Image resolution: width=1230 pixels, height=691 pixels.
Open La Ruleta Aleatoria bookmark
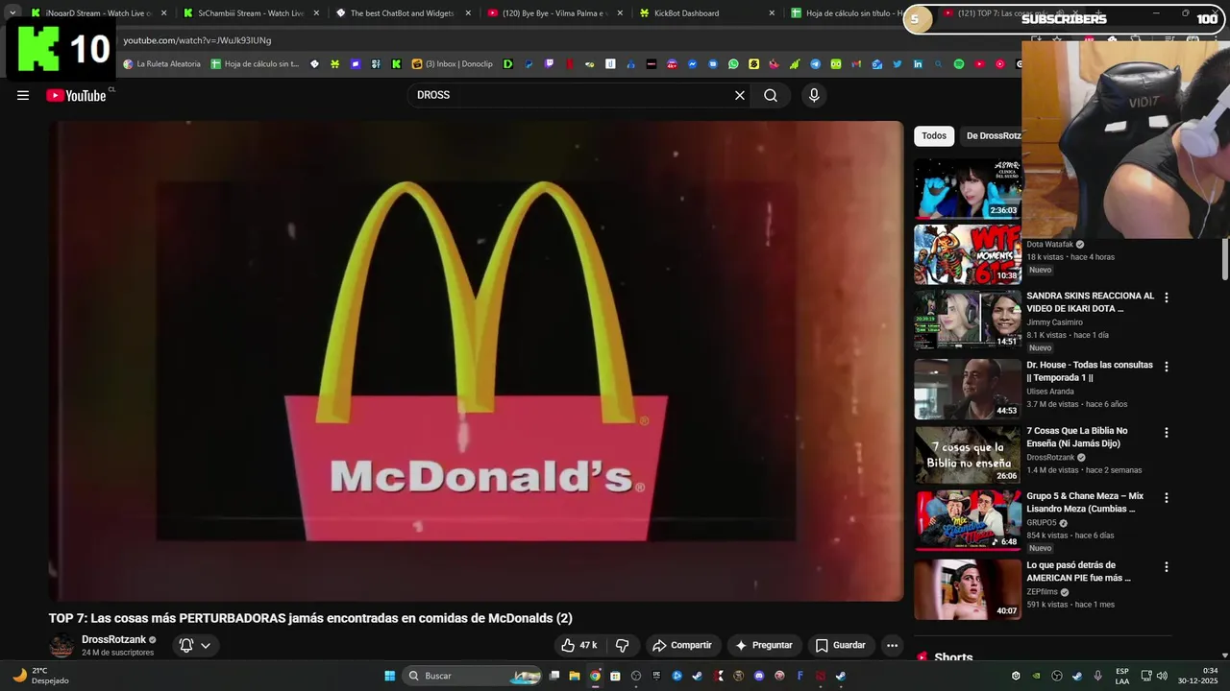[161, 64]
